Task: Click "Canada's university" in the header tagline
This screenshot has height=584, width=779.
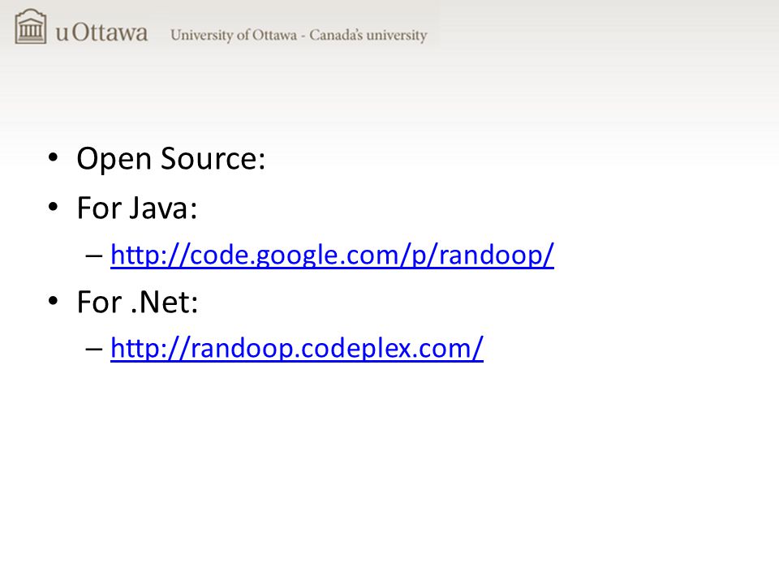Action: pos(368,35)
